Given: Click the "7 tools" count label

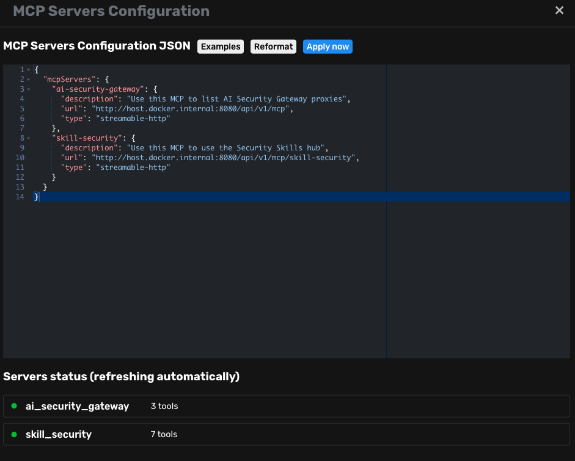Looking at the screenshot, I should pyautogui.click(x=164, y=434).
